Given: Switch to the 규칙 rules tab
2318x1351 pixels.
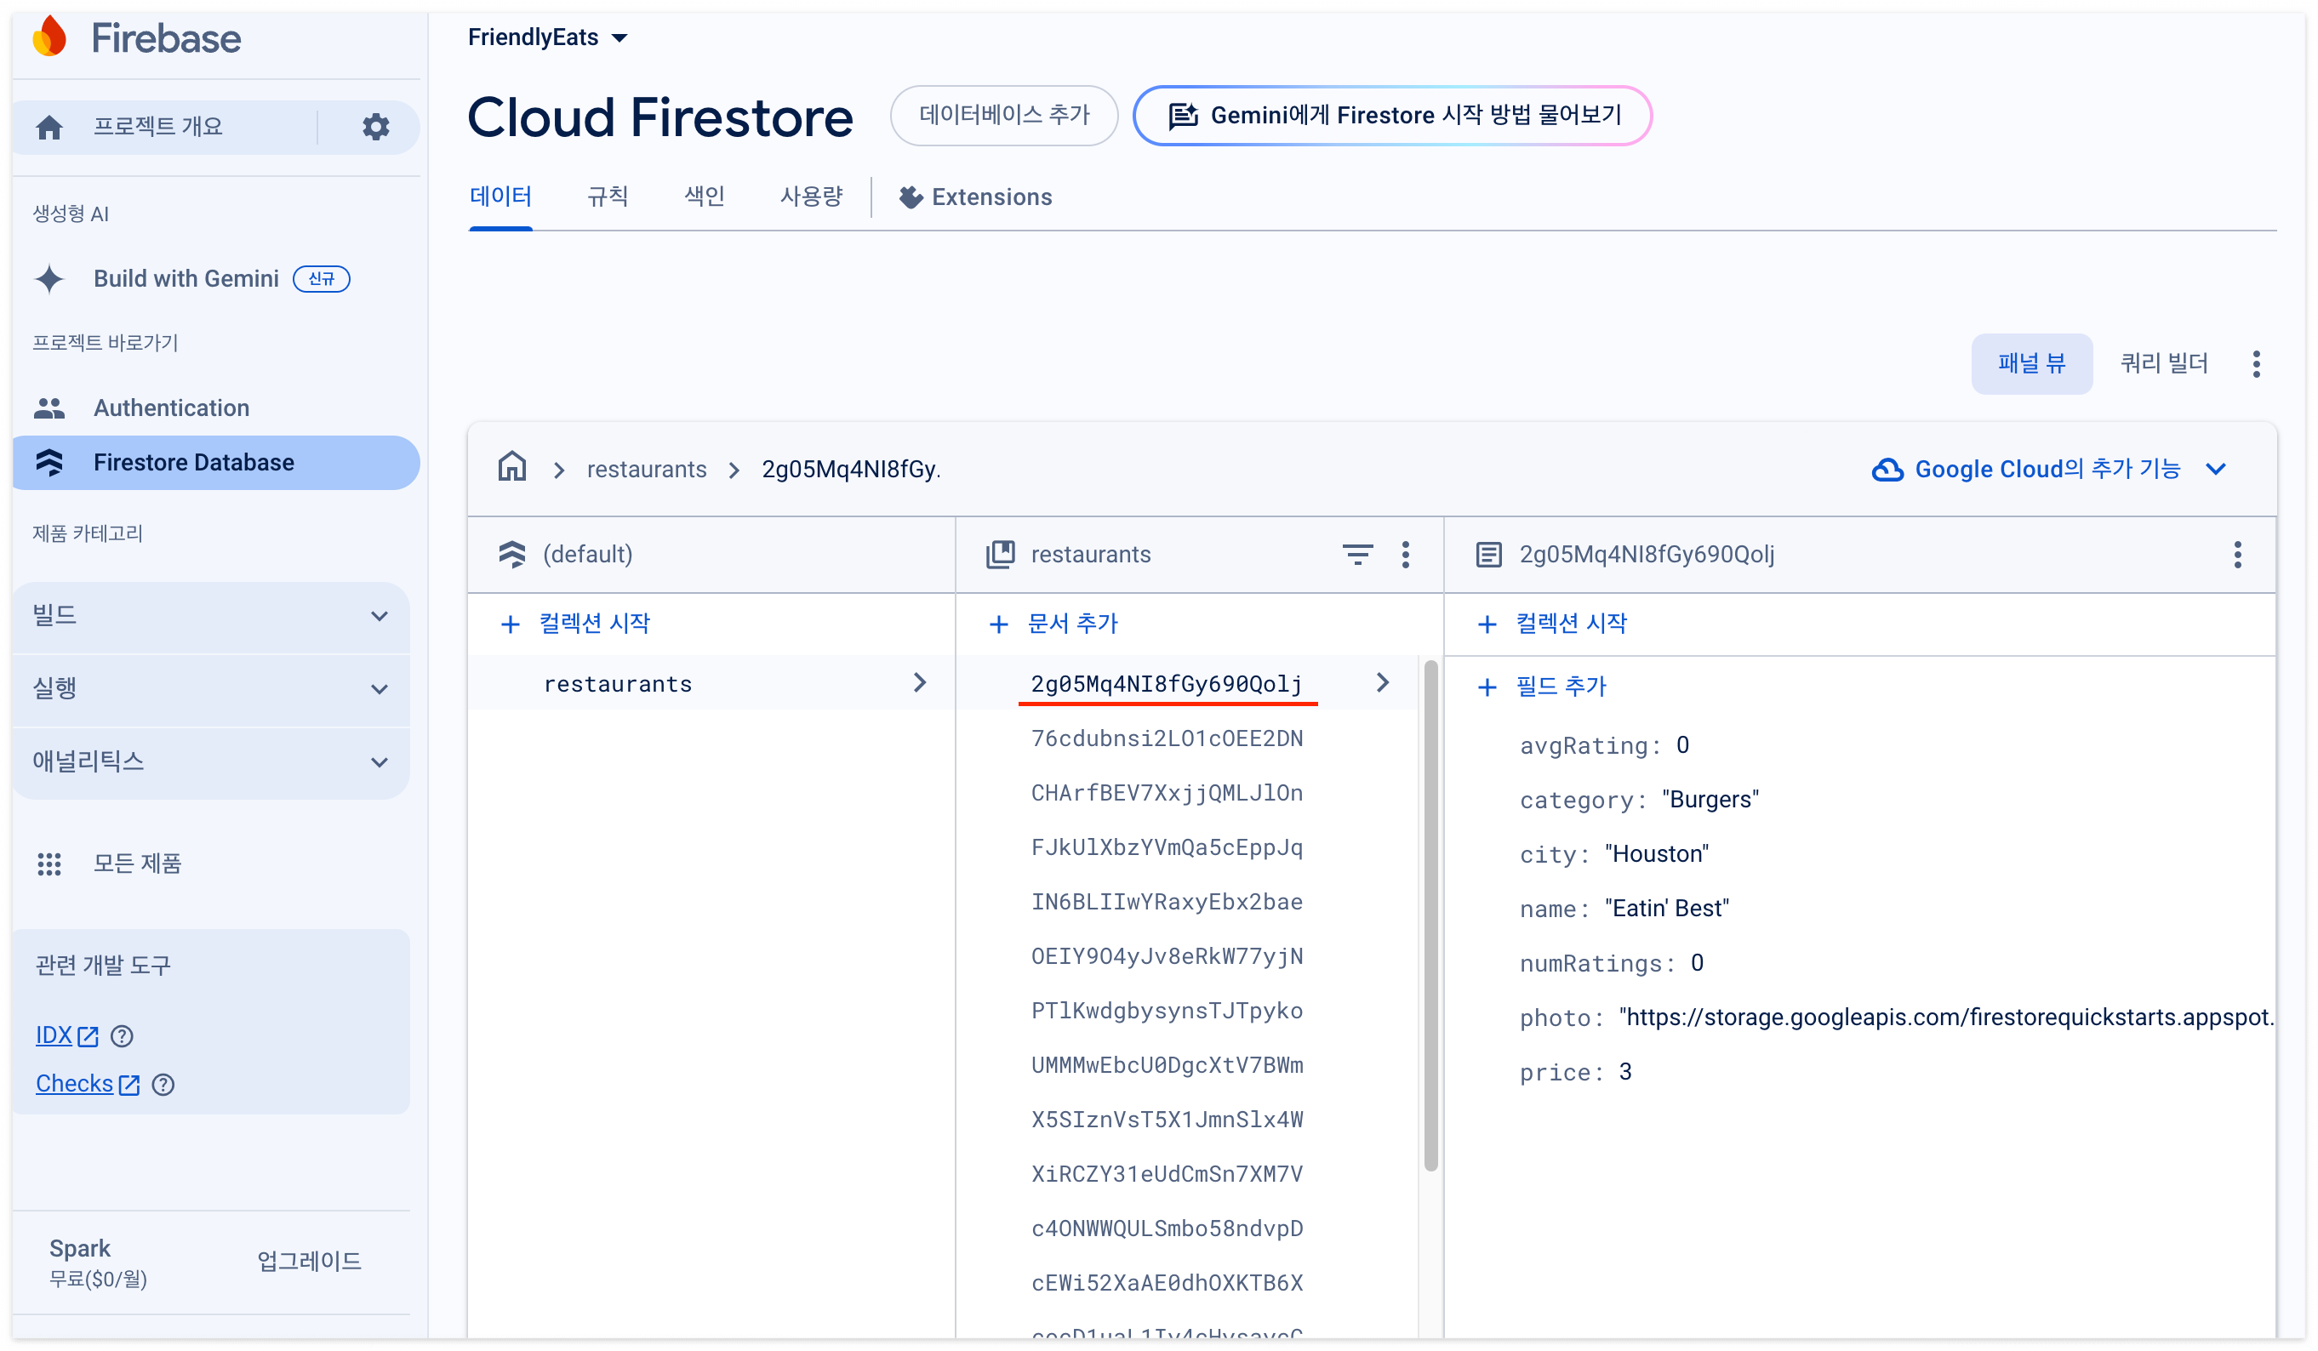Looking at the screenshot, I should pyautogui.click(x=607, y=197).
